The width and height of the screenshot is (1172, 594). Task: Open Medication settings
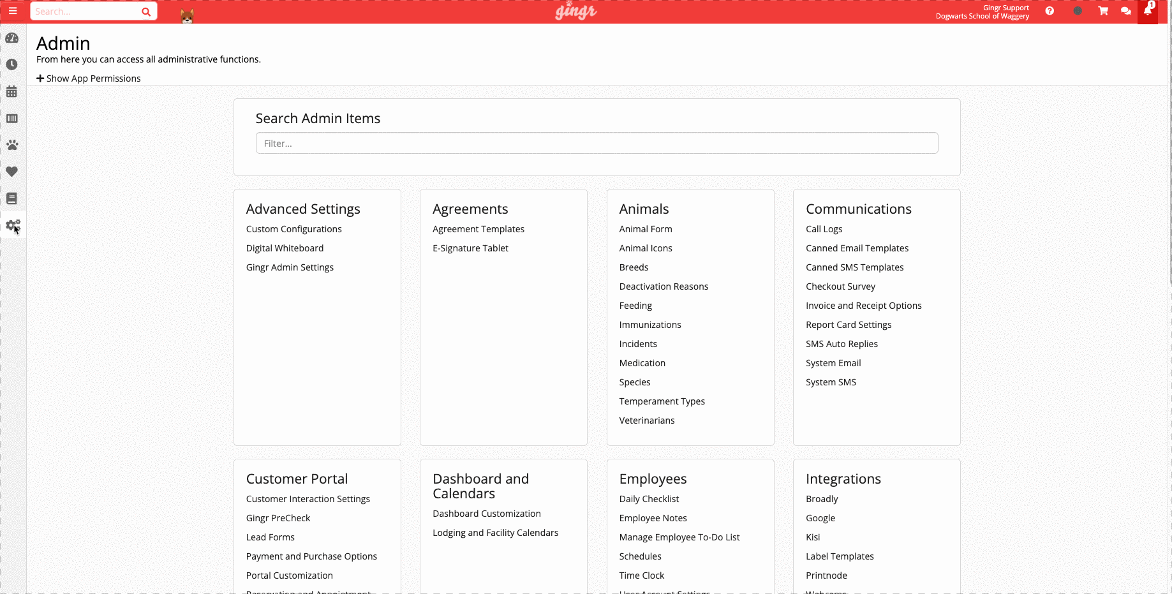pos(642,363)
